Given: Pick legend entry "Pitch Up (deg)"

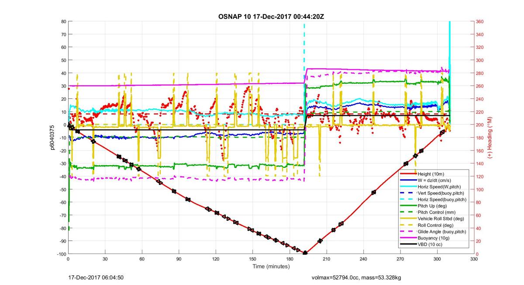Looking at the screenshot, I should point(433,206).
